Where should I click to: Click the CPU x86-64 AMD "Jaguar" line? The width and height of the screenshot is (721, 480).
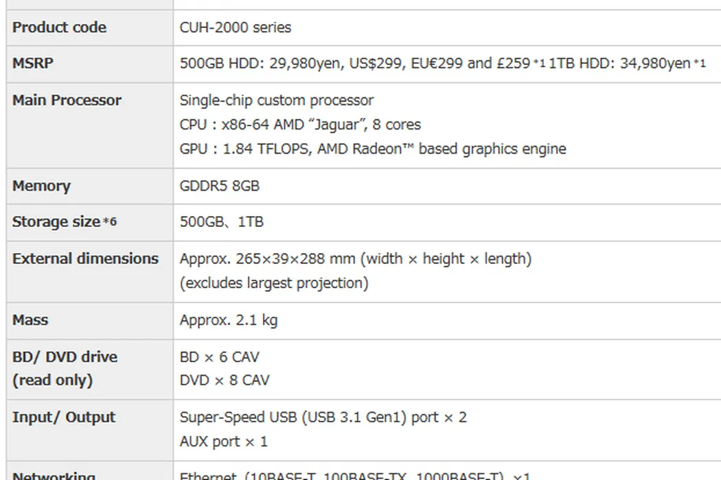(300, 125)
